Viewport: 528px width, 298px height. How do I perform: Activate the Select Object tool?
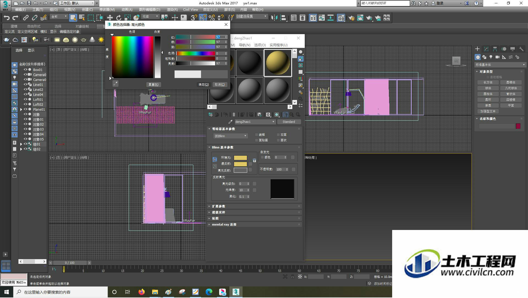73,18
